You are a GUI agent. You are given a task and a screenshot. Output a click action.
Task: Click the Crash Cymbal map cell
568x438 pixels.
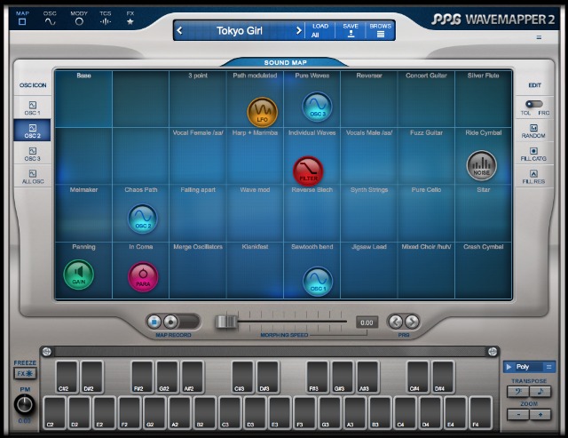[483, 270]
